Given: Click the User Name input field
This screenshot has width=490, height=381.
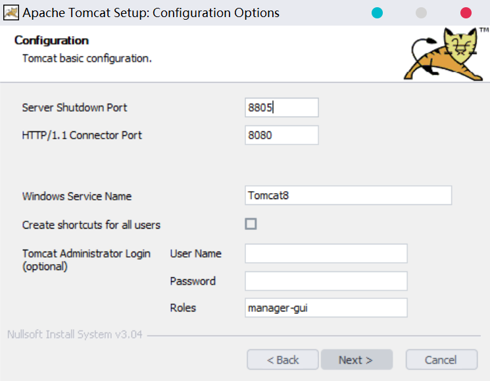Looking at the screenshot, I should 326,254.
